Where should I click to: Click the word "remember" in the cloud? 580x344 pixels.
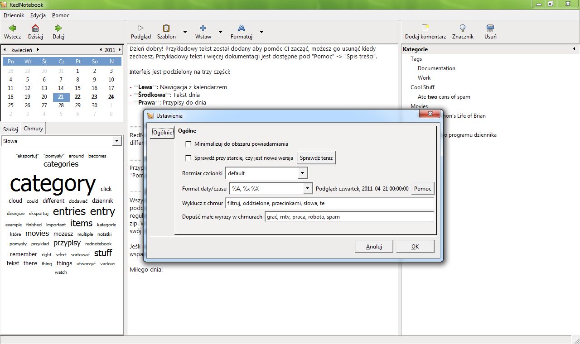(24, 254)
